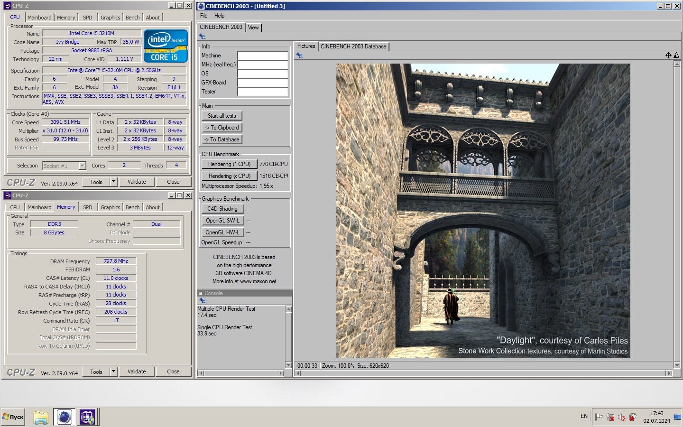Switch to CPU-Z via its taskbar chip icon
Viewport: 683px width, 427px height.
pos(87,418)
